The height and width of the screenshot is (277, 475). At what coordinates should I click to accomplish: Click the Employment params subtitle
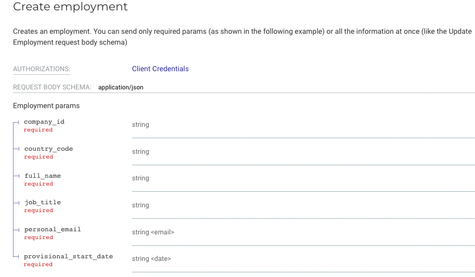click(46, 105)
